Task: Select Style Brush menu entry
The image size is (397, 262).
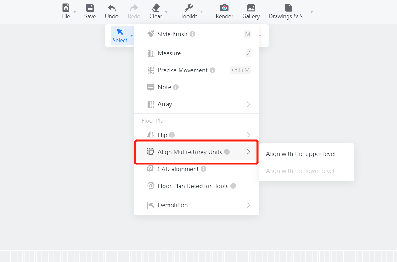Action: click(196, 34)
